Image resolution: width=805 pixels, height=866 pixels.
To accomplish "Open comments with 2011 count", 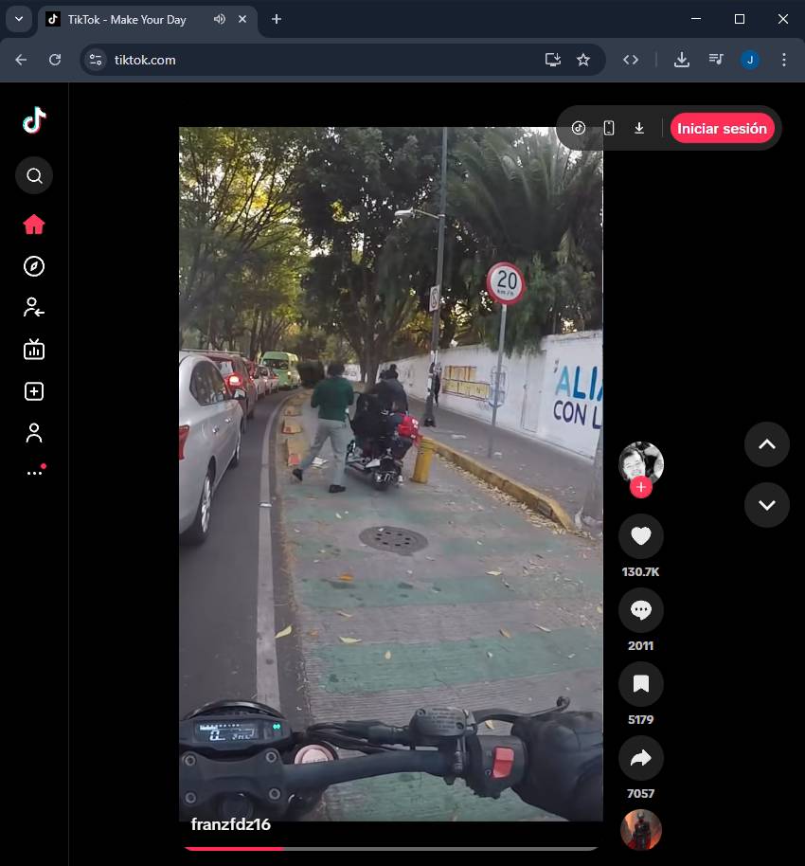I will point(640,610).
